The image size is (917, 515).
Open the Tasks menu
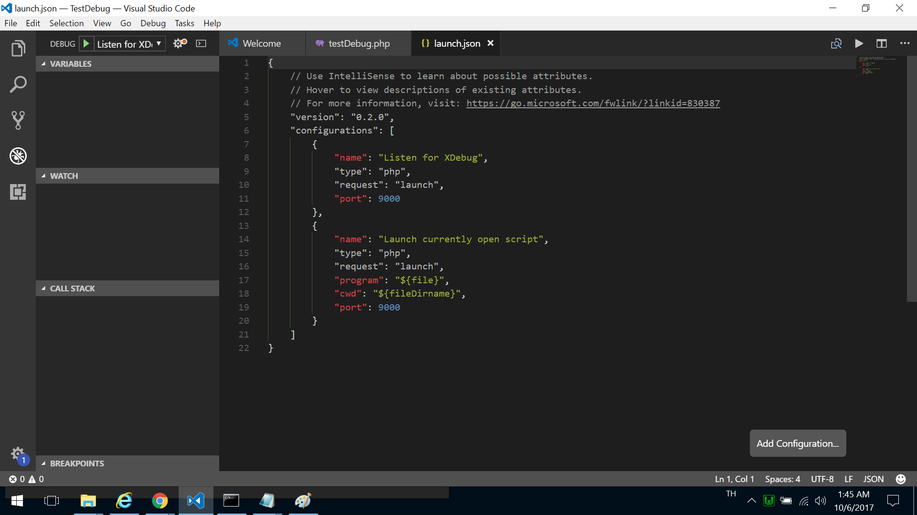click(184, 23)
